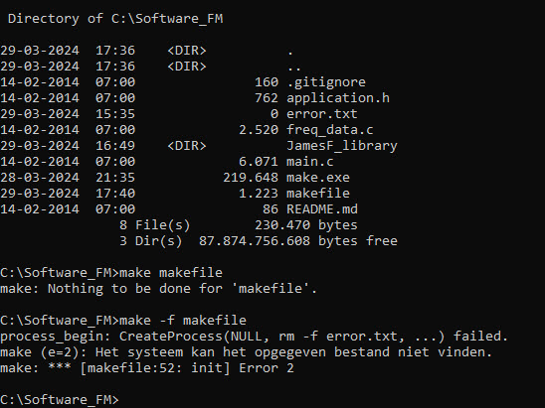Viewport: 545px width, 408px height.
Task: Click the application.h filename
Action: tap(338, 98)
